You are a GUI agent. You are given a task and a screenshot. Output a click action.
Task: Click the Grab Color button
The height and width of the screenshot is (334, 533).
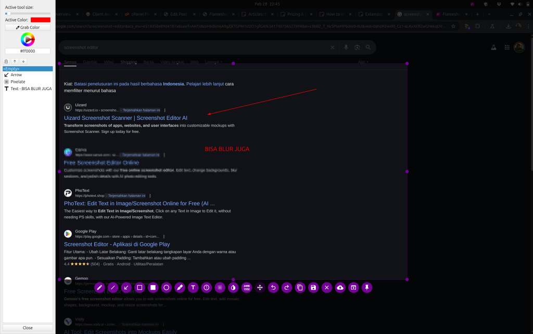coord(28,27)
